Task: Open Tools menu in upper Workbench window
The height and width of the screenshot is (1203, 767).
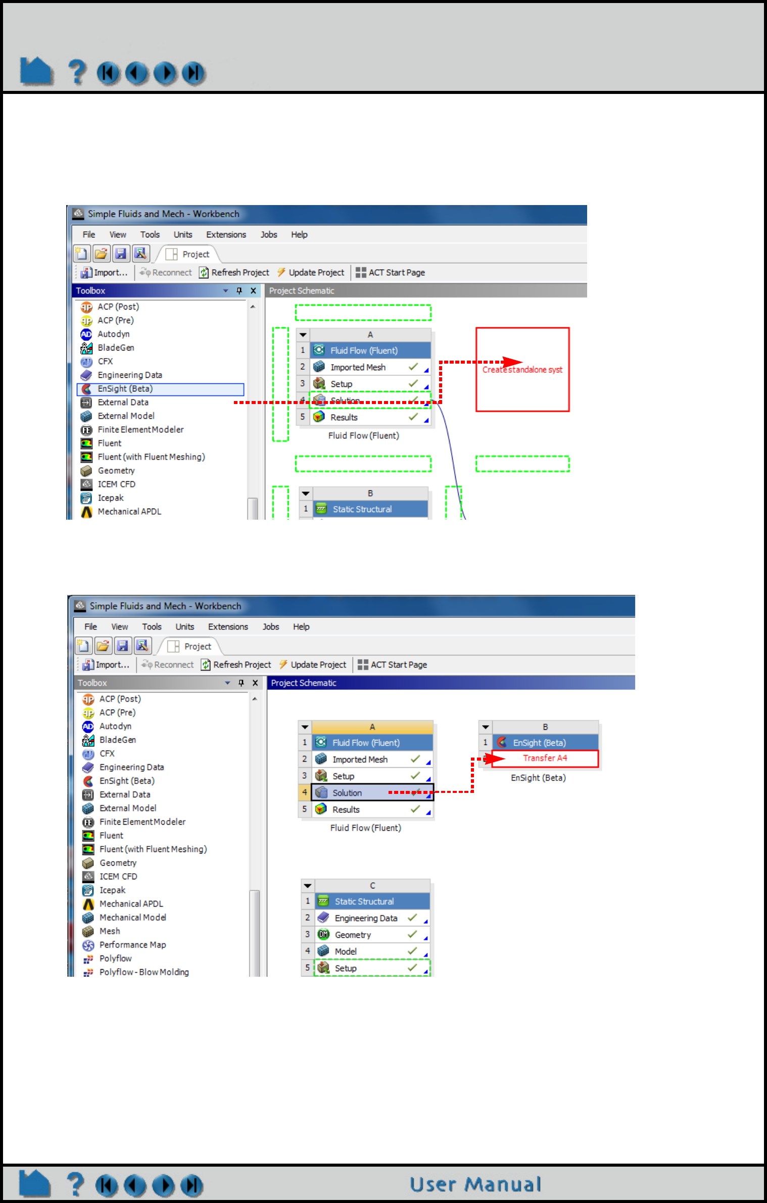Action: click(x=150, y=234)
